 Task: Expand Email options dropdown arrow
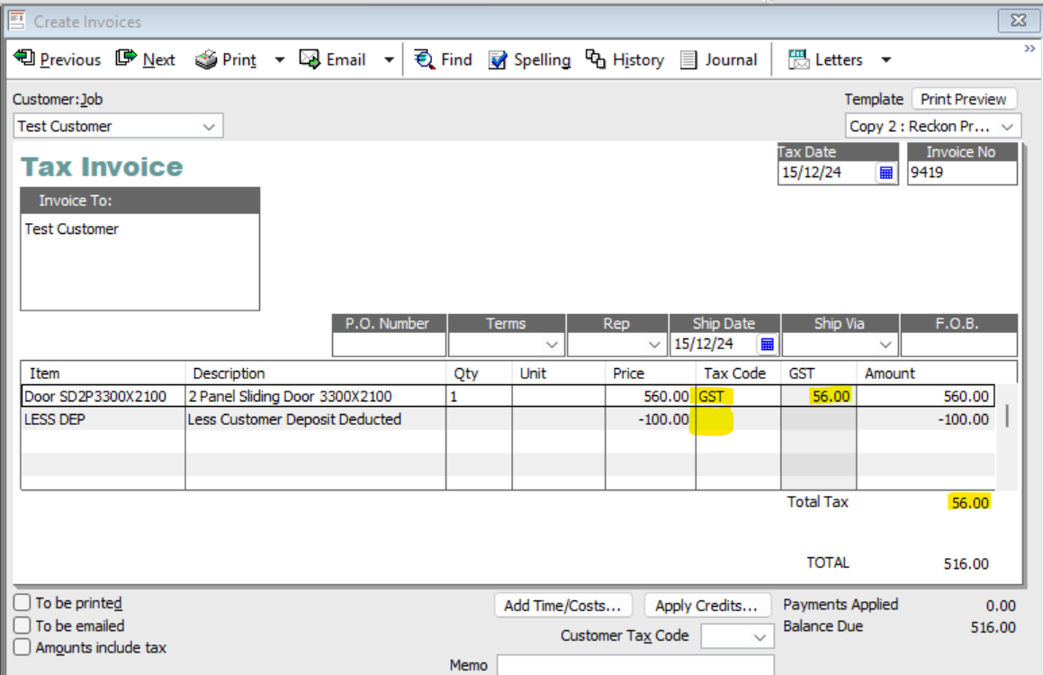tap(389, 60)
